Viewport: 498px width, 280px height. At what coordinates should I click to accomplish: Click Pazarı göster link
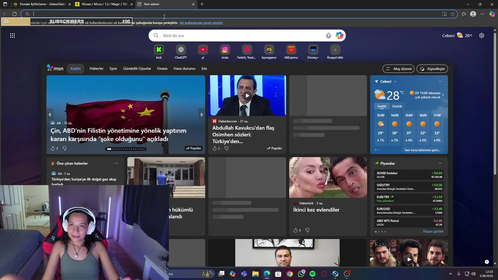433,231
